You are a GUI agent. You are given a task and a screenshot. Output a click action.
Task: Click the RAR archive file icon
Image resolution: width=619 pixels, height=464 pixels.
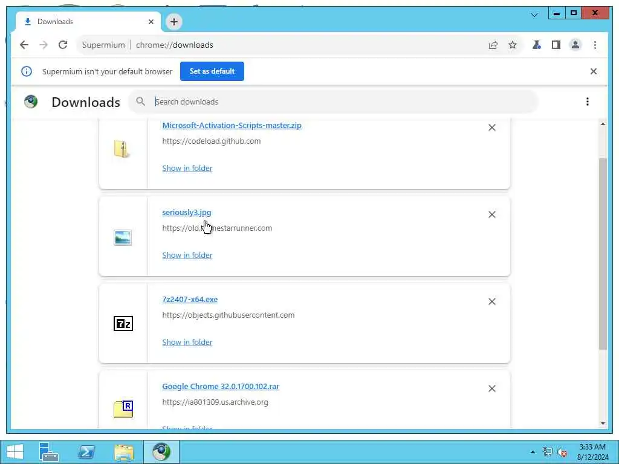point(123,409)
